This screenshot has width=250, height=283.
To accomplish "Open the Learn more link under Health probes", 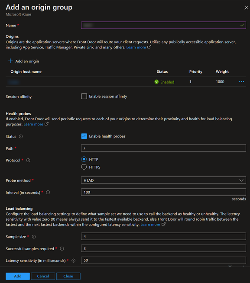I will (33, 124).
